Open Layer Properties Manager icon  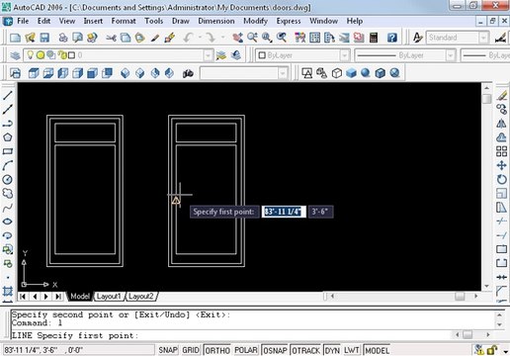pos(15,55)
